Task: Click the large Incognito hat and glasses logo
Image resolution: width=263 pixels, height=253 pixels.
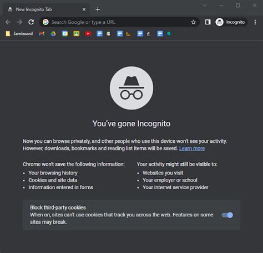Action: pos(131,88)
